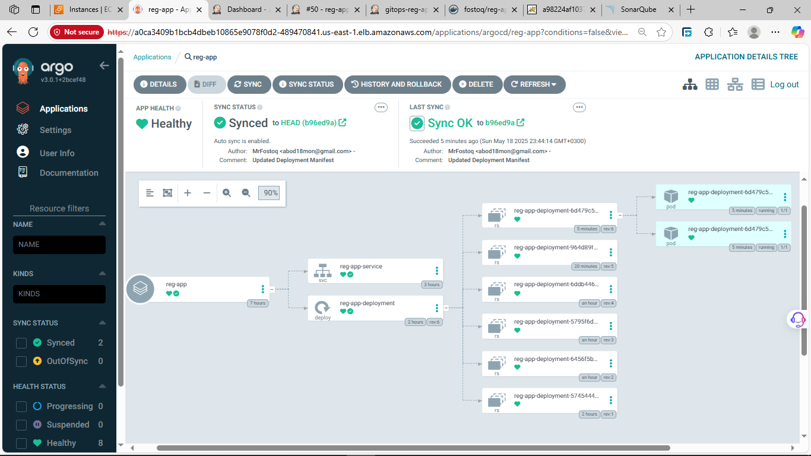
Task: Click the plus expand-all icon
Action: [188, 193]
